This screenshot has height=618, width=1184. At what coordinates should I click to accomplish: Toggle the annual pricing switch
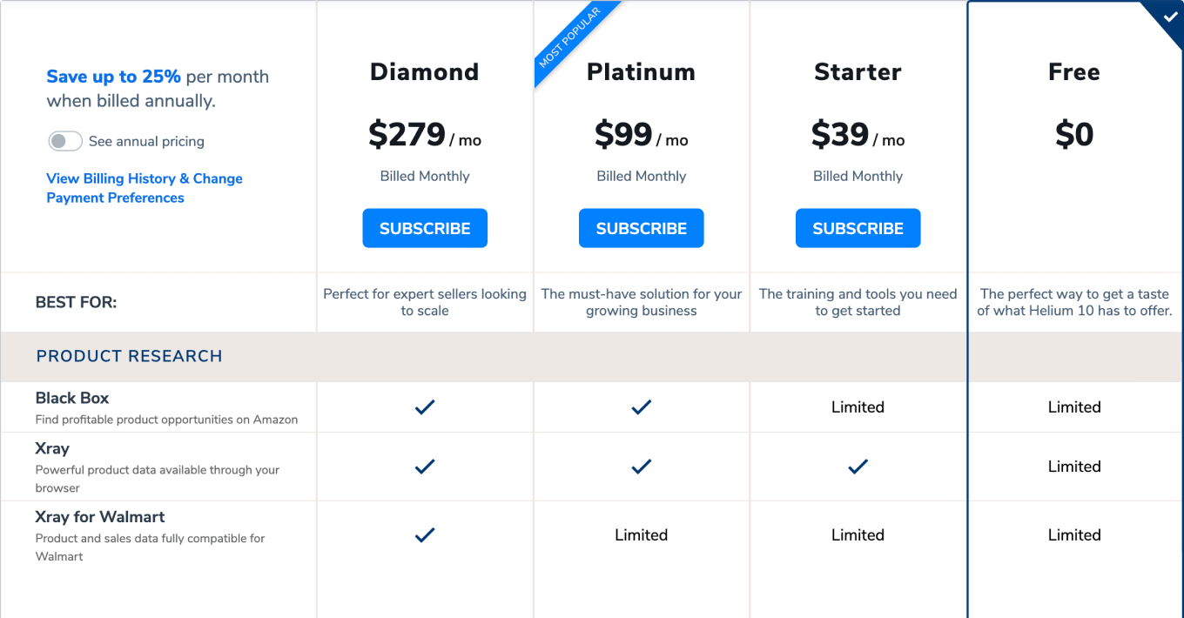click(65, 141)
